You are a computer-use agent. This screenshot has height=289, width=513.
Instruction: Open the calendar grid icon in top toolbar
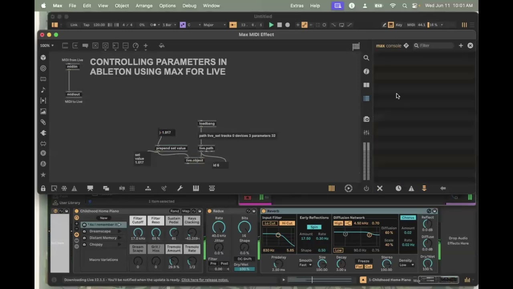click(356, 46)
